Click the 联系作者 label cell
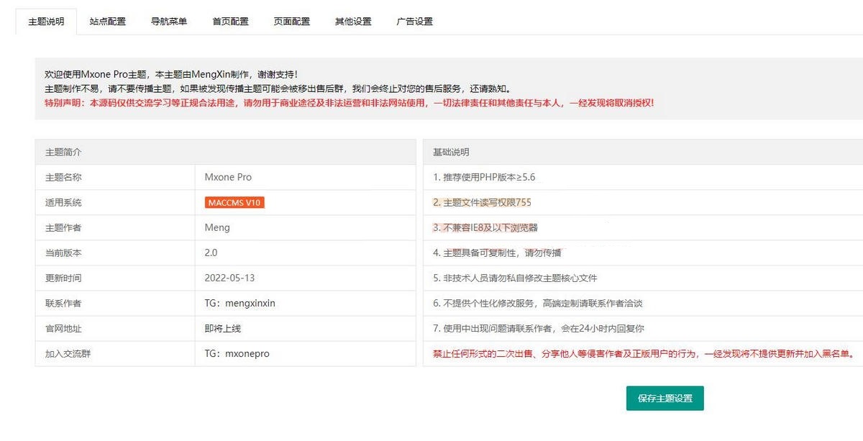Screen dimensions: 863x441 tap(115, 303)
